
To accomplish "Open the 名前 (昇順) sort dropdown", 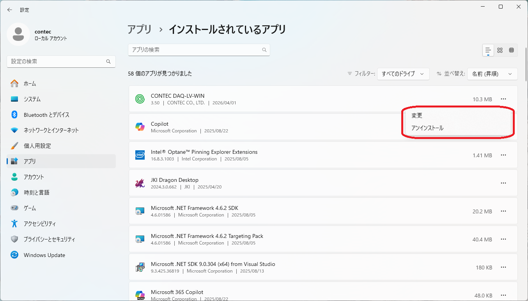I will pos(492,74).
